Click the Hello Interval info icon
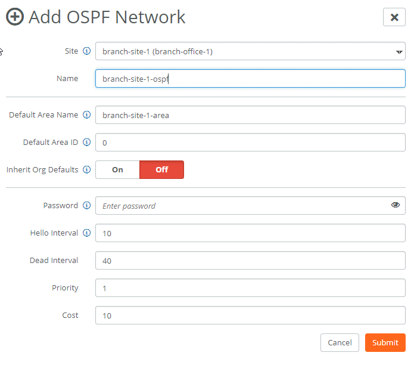Viewport: 411px width, 368px height. click(87, 233)
